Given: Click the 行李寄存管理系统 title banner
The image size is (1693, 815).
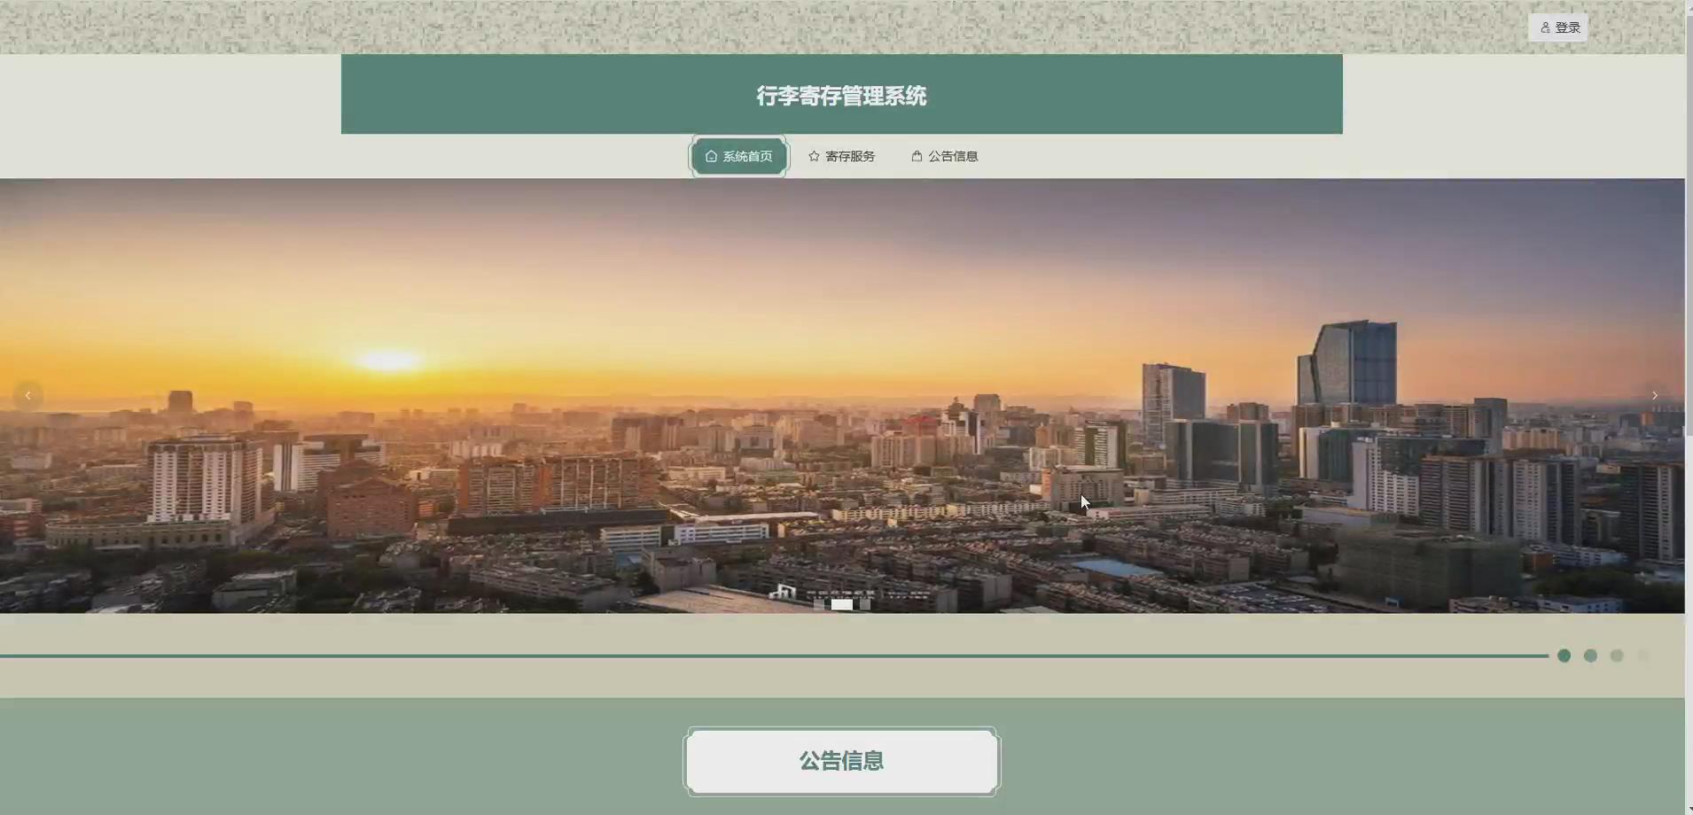Looking at the screenshot, I should coord(840,95).
